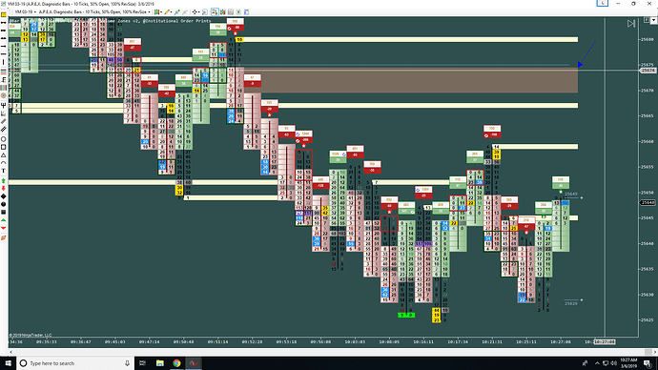
Task: Select the pencil drawing tools icon
Action: coord(168,11)
